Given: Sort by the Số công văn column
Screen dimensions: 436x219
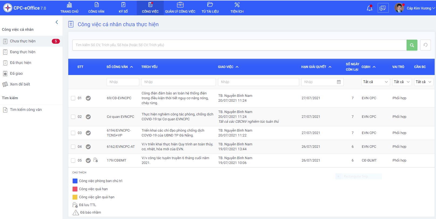Looking at the screenshot, I should point(120,67).
